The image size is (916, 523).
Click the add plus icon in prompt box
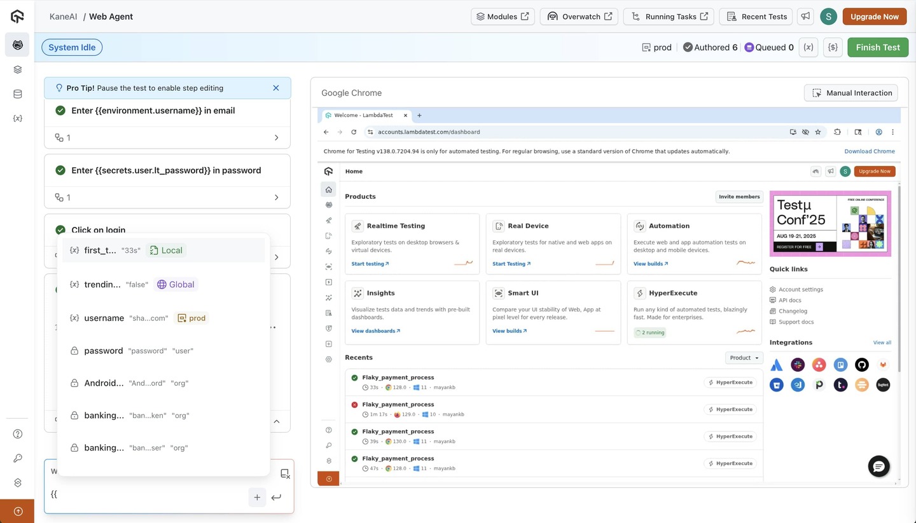pyautogui.click(x=257, y=498)
